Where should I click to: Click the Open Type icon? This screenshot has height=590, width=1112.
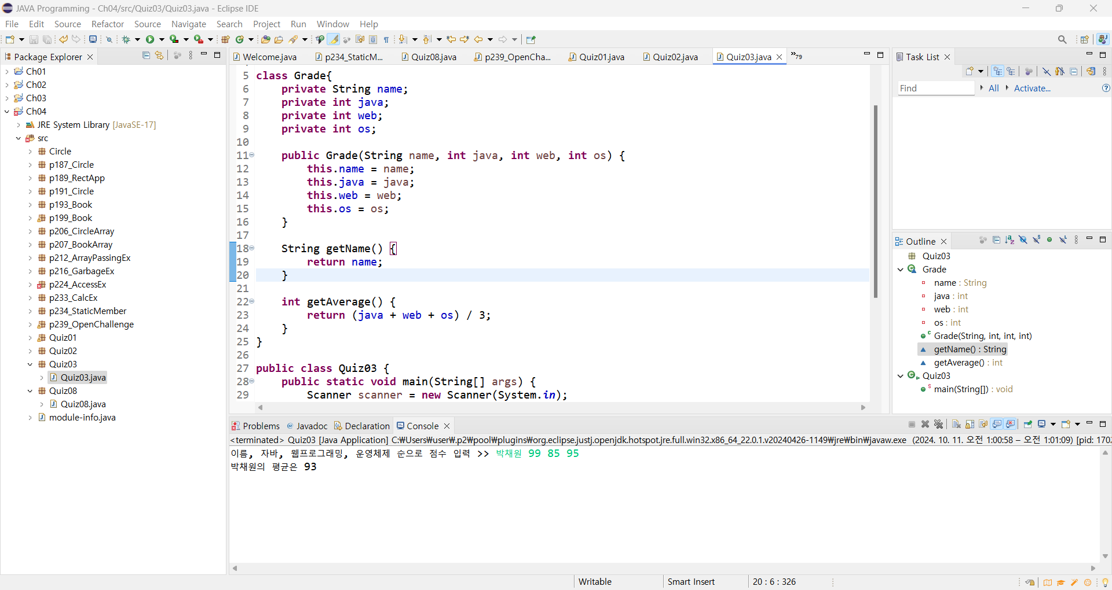point(266,39)
